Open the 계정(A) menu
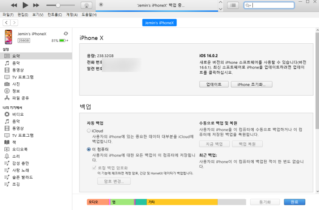The image size is (319, 210). [x=72, y=15]
